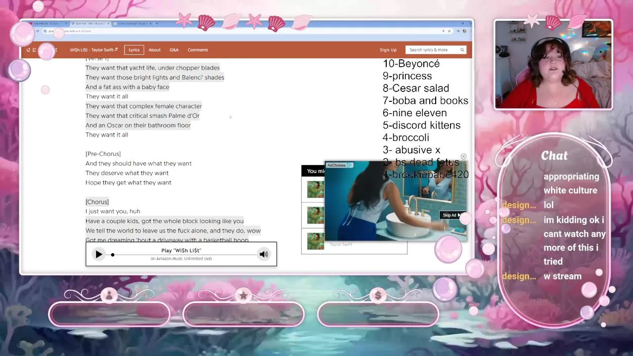Viewport: 633px width, 356px height.
Task: Play the Wi$h Li$t audio preview
Action: coord(98,255)
